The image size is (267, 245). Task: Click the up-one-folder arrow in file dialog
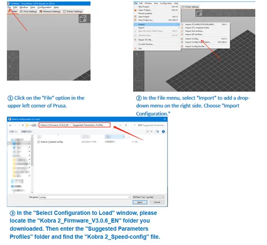tap(23, 126)
